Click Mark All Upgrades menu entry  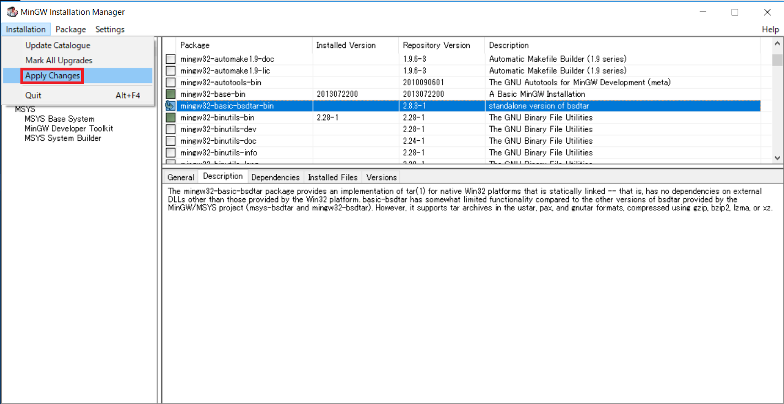59,61
